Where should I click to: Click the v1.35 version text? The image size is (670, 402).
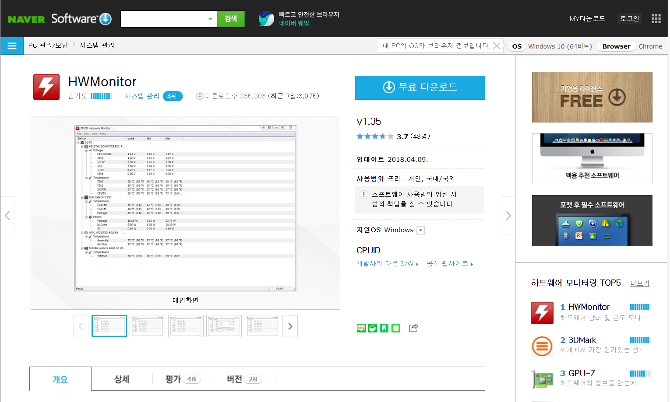click(369, 122)
